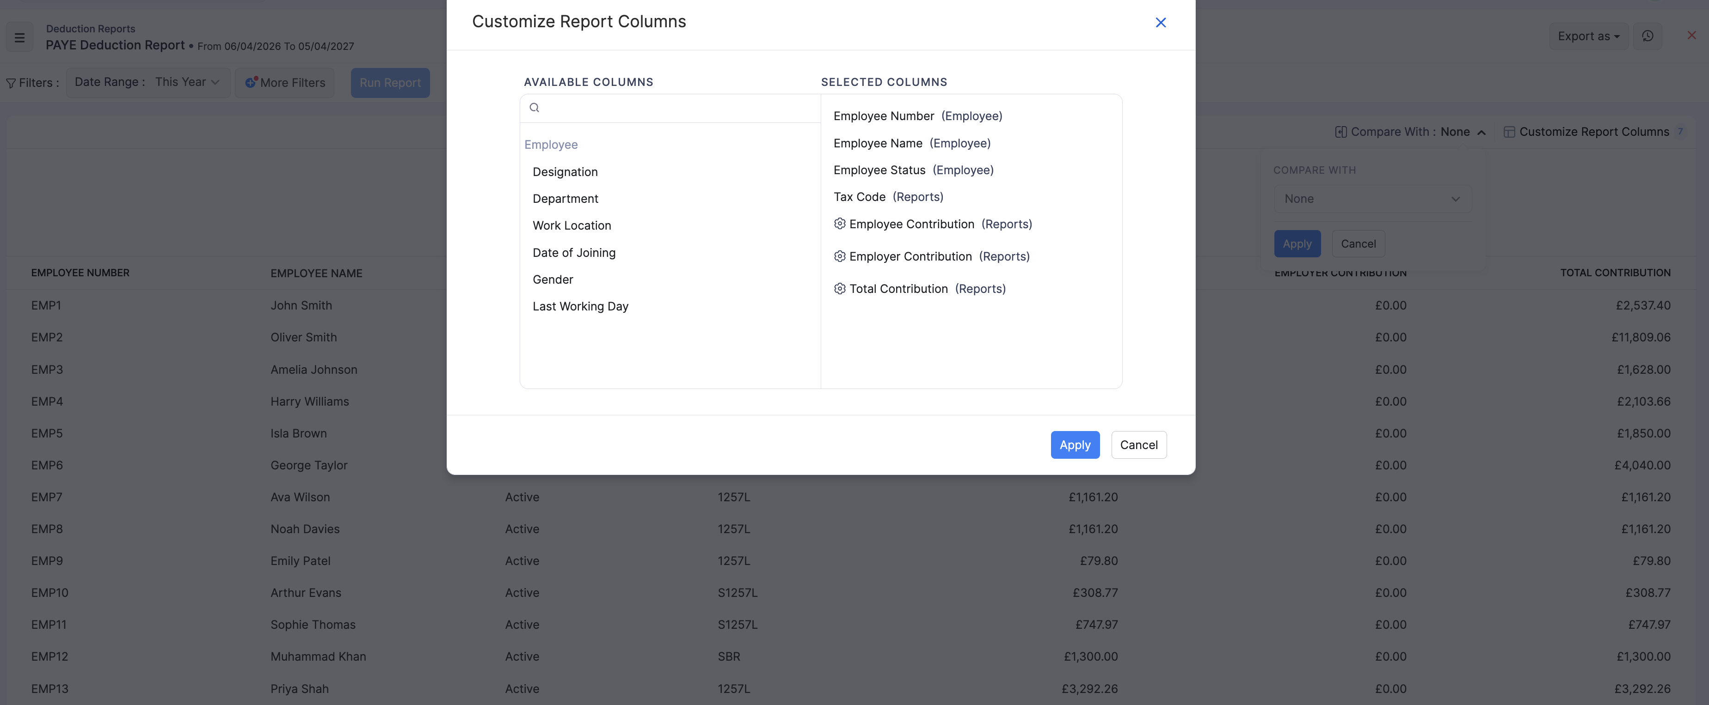Select Employee Number in Selected Columns
The width and height of the screenshot is (1709, 705).
917,116
